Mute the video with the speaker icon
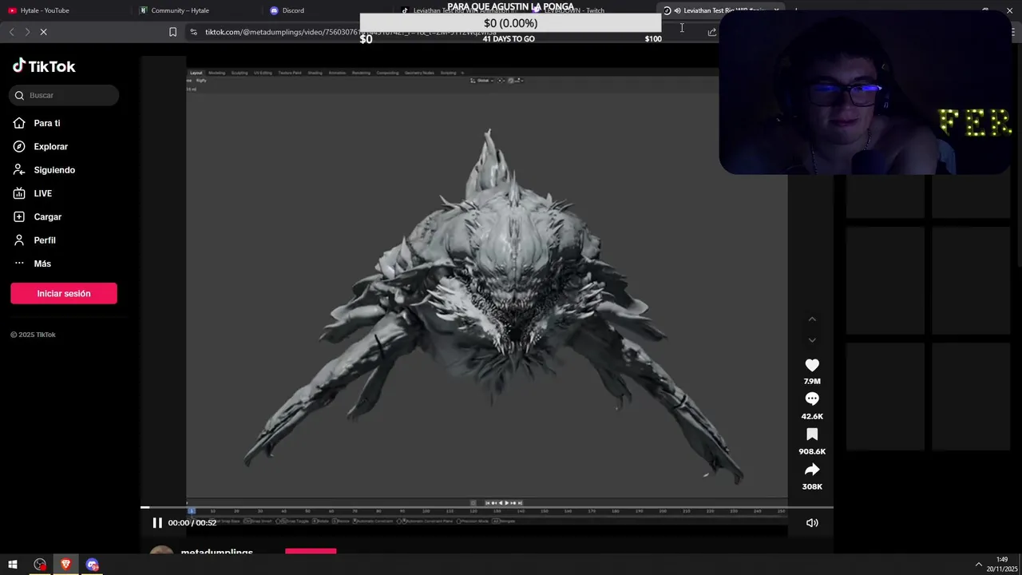The width and height of the screenshot is (1022, 575). [x=812, y=522]
